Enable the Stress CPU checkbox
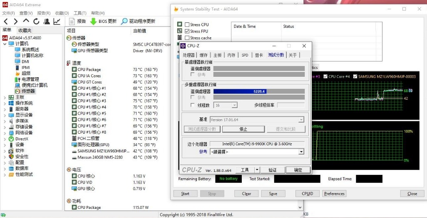This screenshot has width=427, height=218. [187, 24]
